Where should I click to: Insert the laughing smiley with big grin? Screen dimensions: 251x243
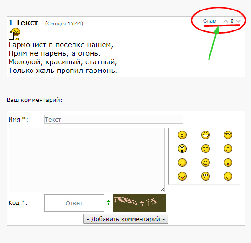point(206,135)
